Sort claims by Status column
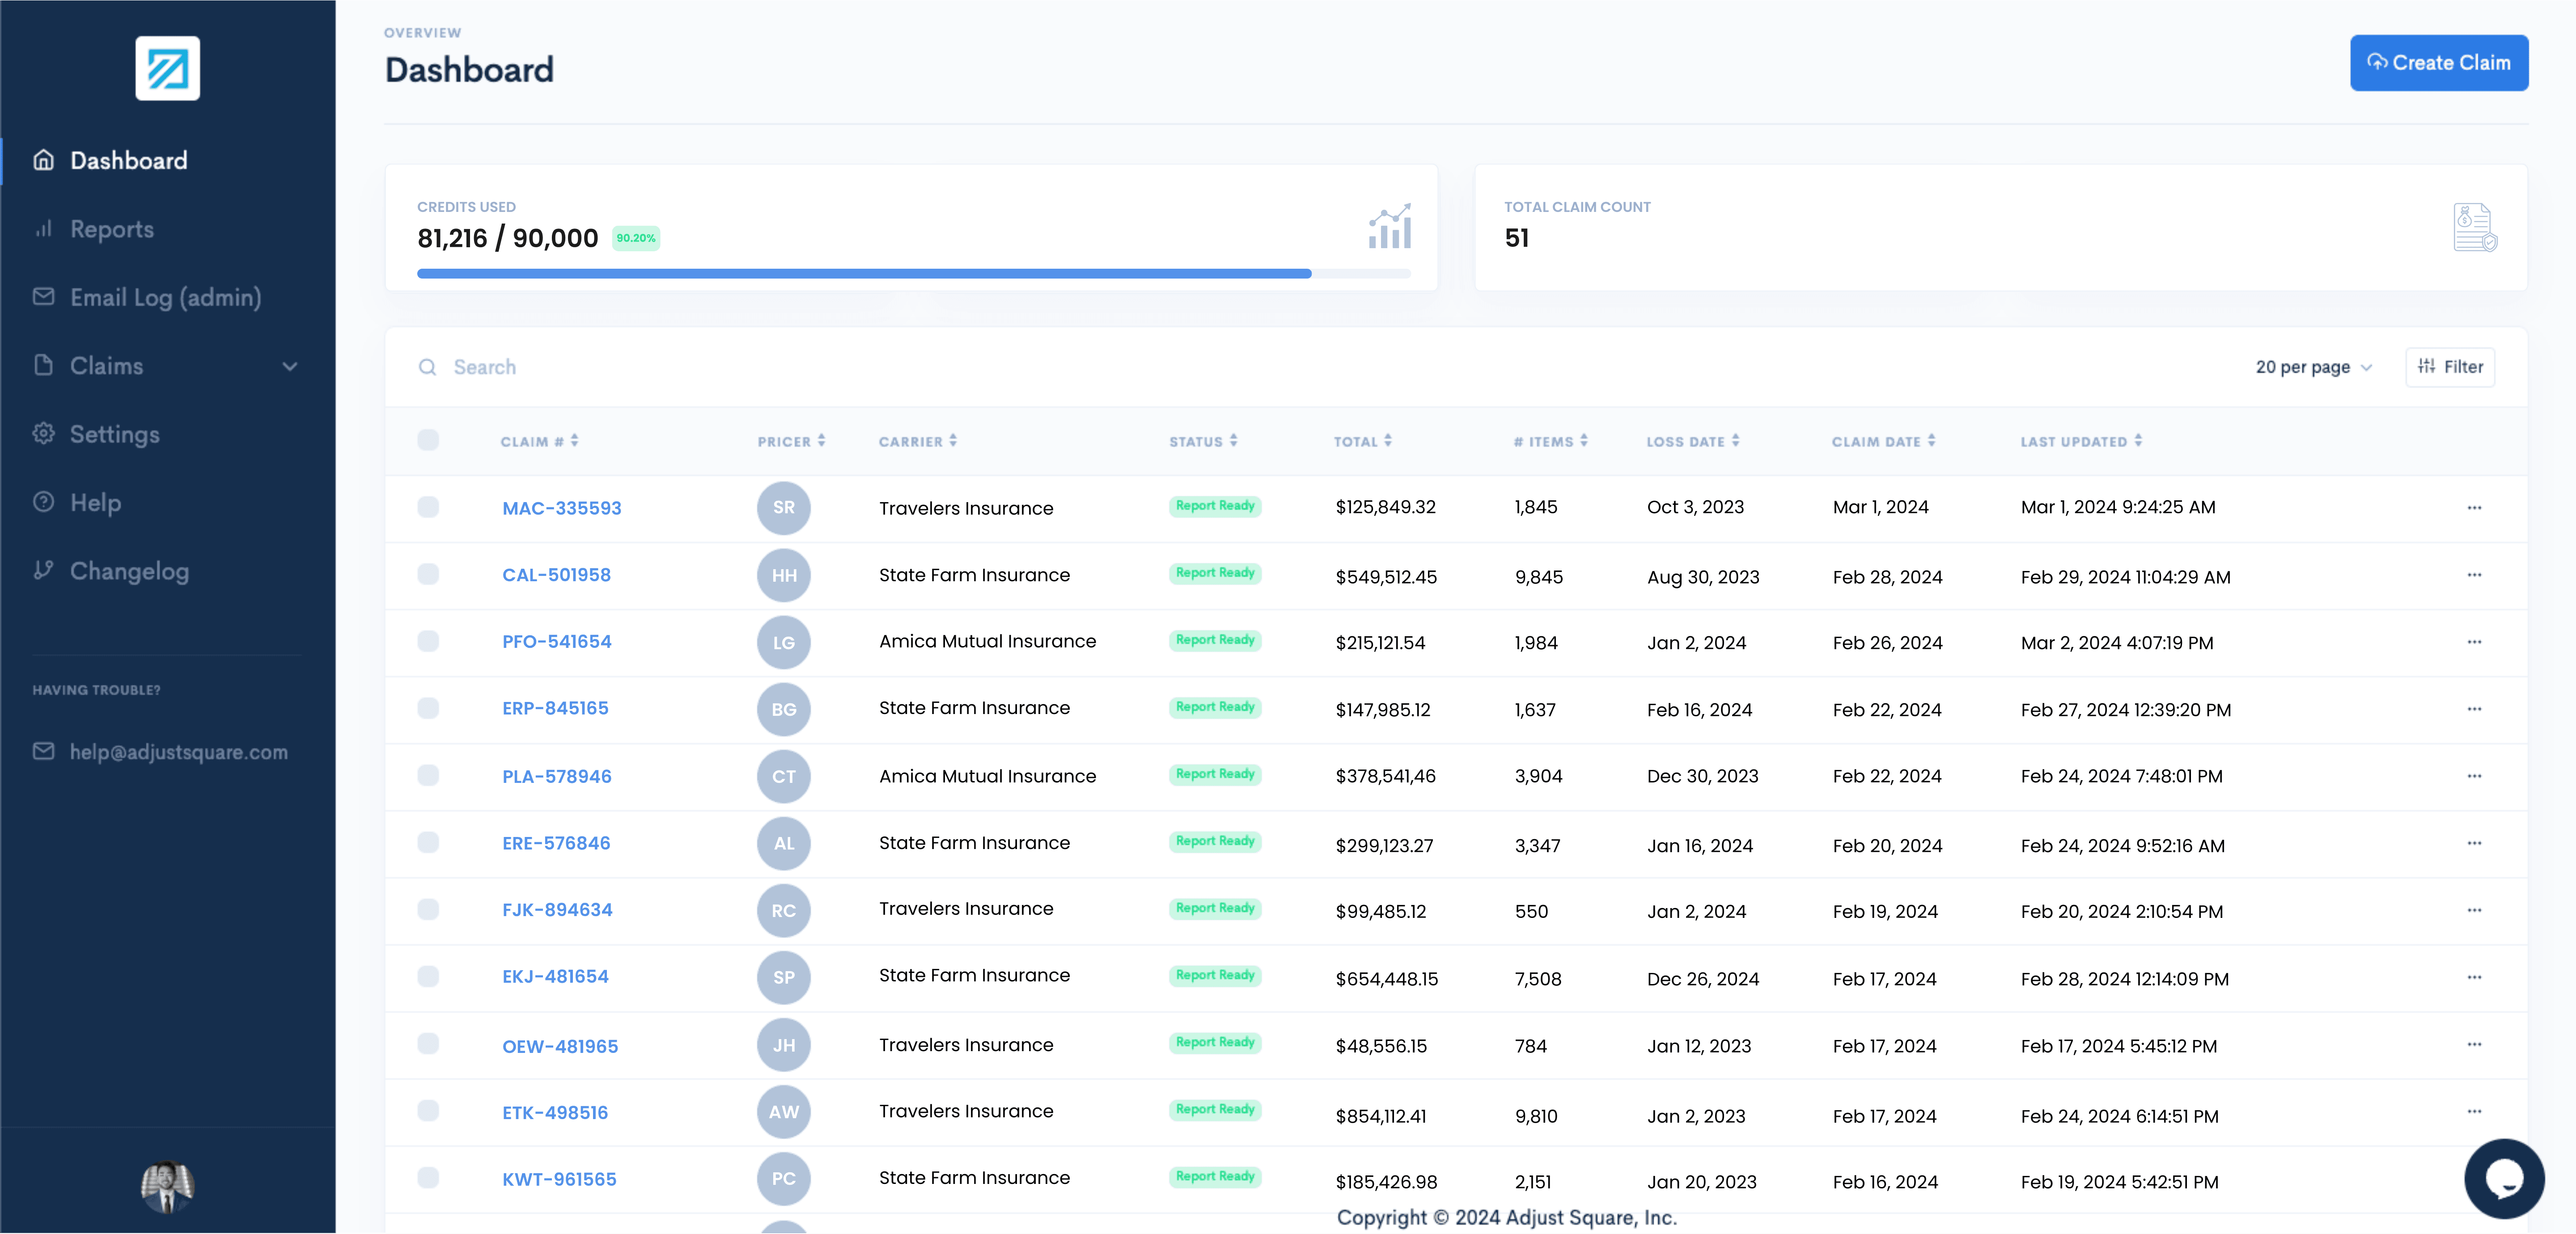The height and width of the screenshot is (1234, 2576). [1203, 441]
